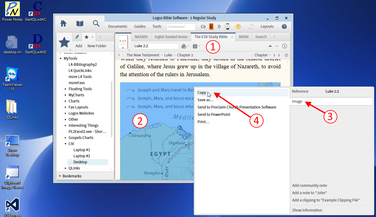The height and width of the screenshot is (217, 376).
Task: Switch to the NASB95 tab
Action: click(141, 37)
